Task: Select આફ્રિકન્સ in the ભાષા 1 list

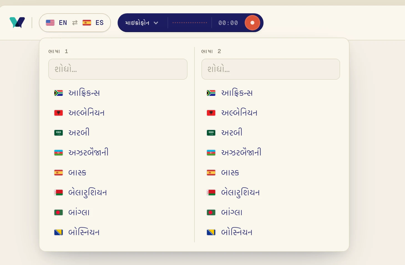Action: click(x=118, y=93)
